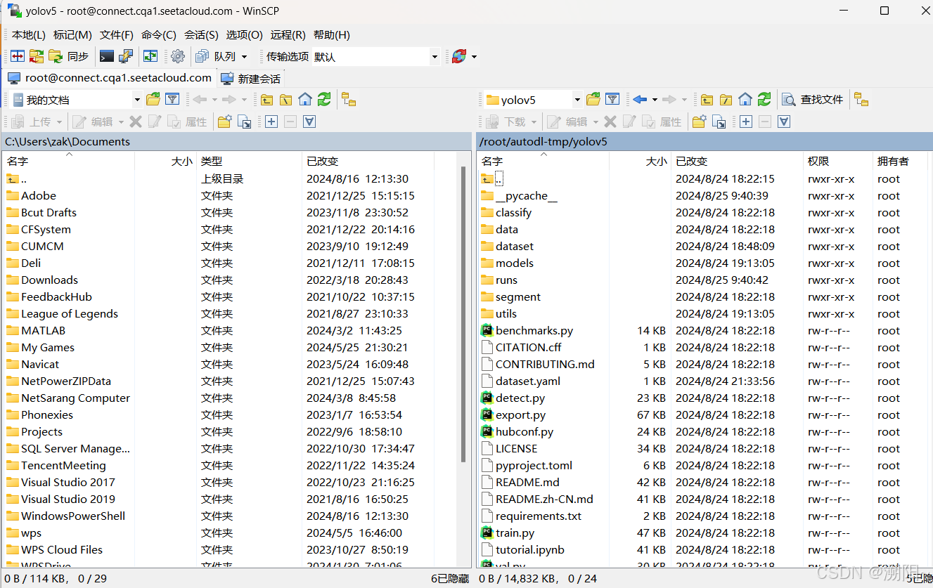Click the 6已隐藏 hidden files status entry
Image resolution: width=933 pixels, height=588 pixels.
449,578
